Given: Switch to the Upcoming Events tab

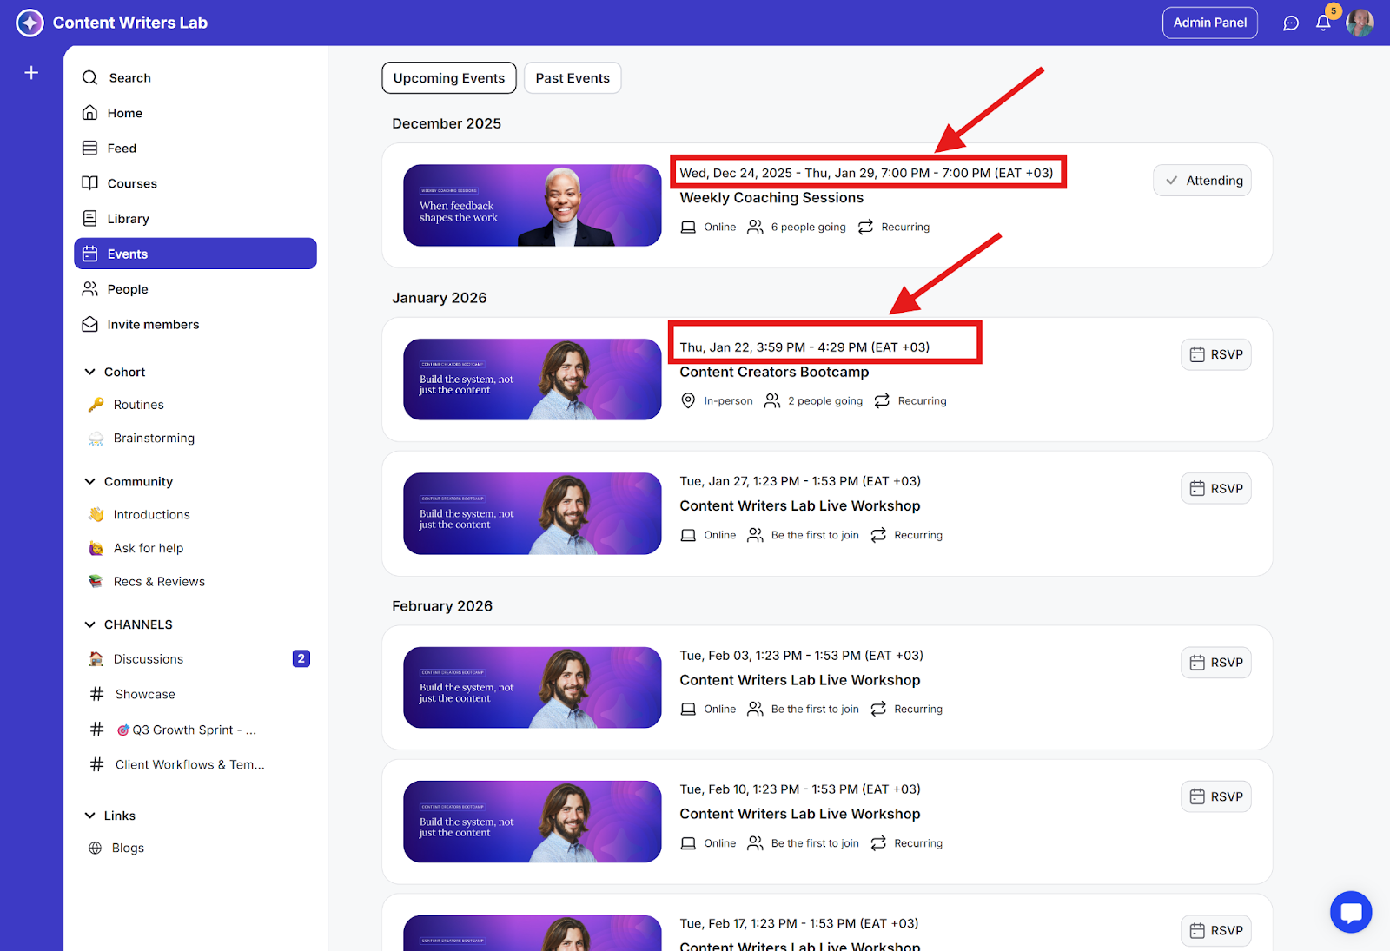Looking at the screenshot, I should (449, 78).
